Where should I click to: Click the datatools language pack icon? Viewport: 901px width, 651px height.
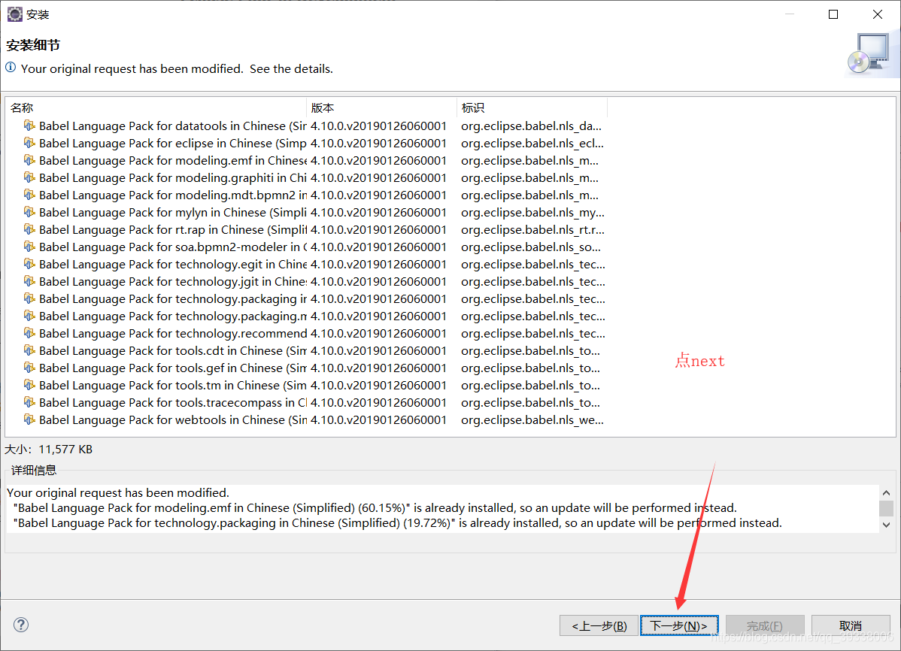tap(29, 126)
